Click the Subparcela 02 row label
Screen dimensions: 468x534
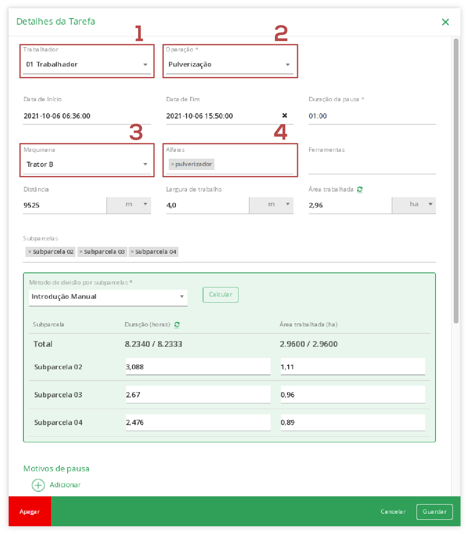click(x=58, y=367)
